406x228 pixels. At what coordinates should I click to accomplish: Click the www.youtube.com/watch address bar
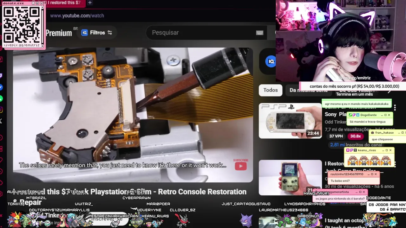[77, 16]
